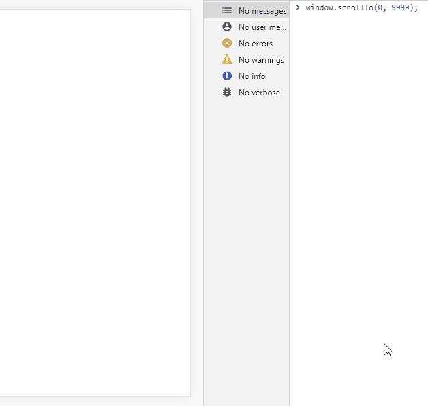Screen dimensions: 428x406
Task: Click the console prompt chevron arrow
Action: pyautogui.click(x=298, y=7)
